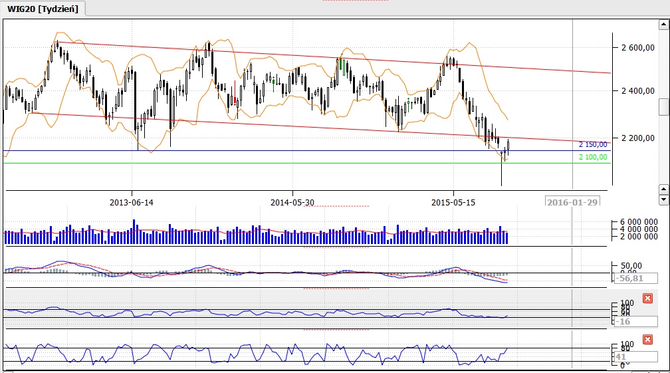Click the 2015-05-15 date on the time axis
The image size is (670, 373).
point(453,202)
